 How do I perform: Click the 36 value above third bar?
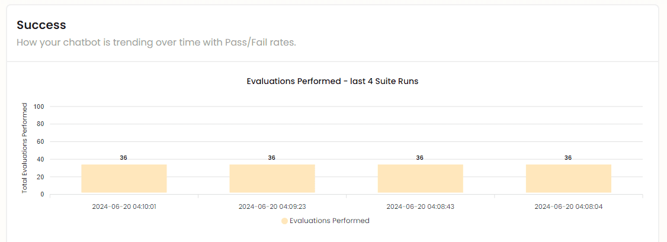[419, 157]
